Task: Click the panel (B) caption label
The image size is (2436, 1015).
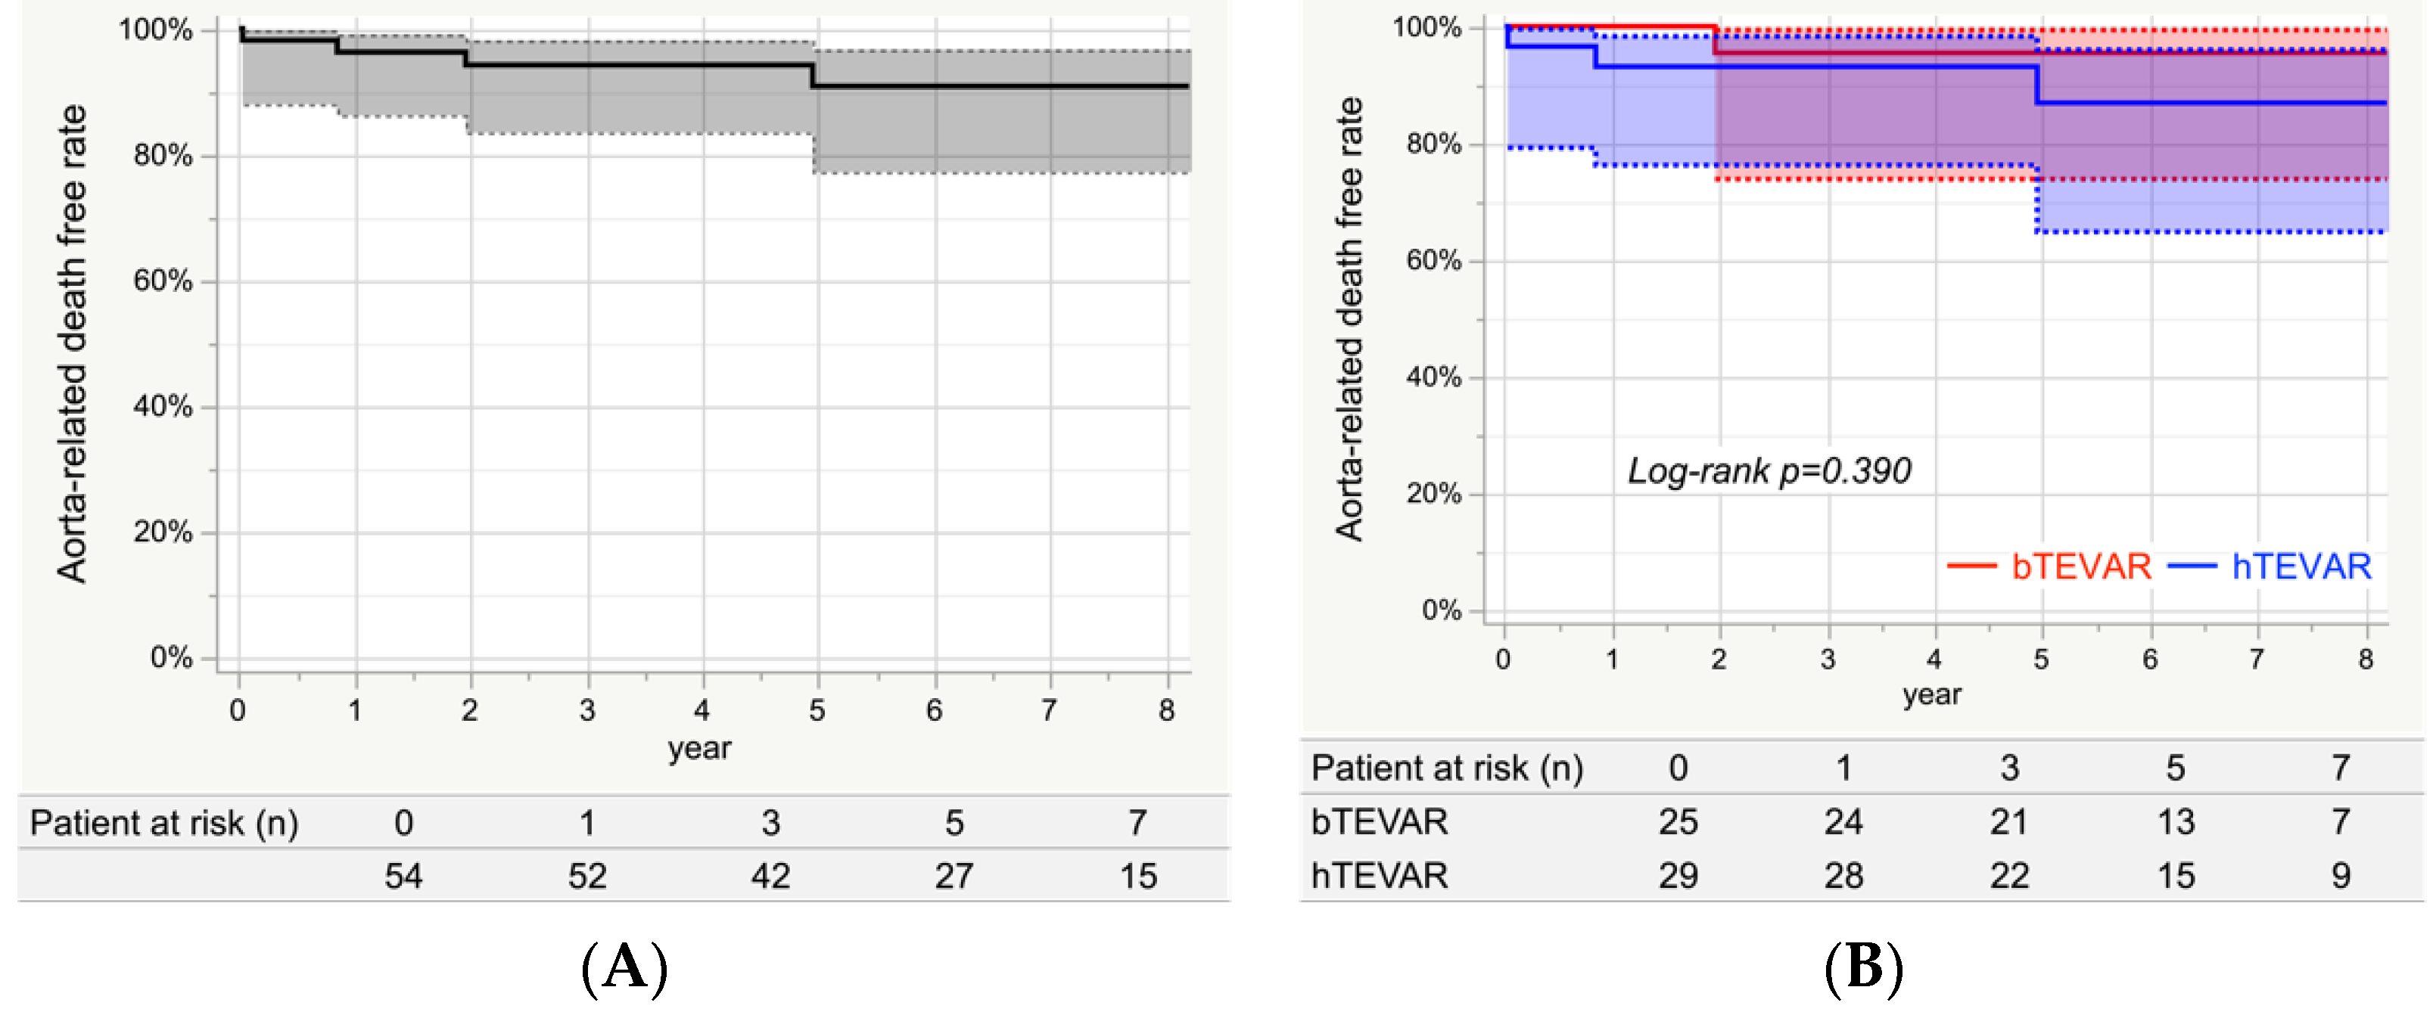Action: point(1863,968)
